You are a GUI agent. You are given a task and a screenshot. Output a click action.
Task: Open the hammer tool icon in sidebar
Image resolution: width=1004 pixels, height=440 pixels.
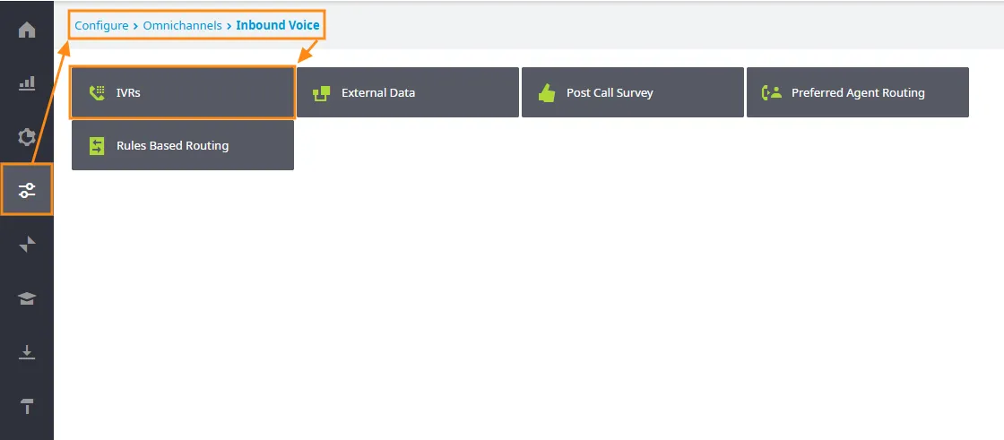(x=27, y=406)
